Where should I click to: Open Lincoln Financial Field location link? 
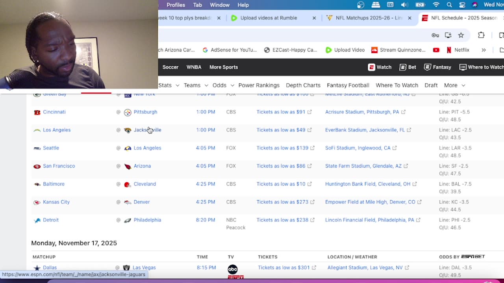tap(370, 220)
